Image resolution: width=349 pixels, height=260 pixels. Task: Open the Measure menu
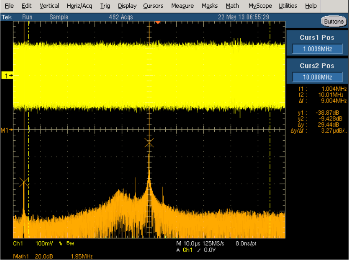click(182, 6)
